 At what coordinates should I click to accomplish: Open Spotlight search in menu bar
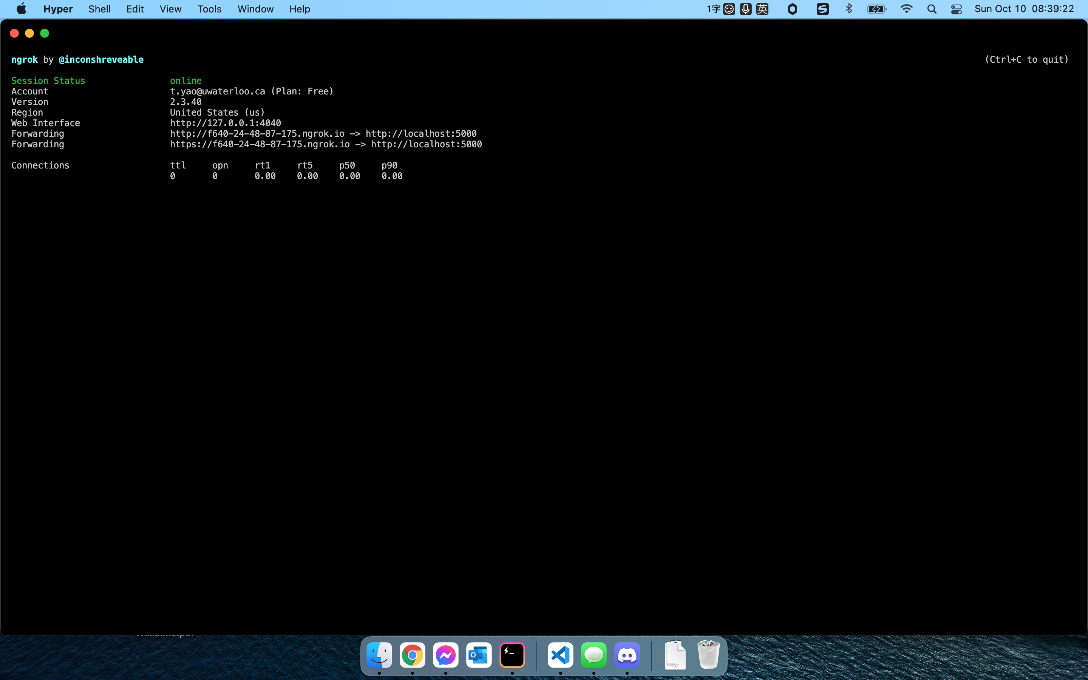click(x=932, y=9)
